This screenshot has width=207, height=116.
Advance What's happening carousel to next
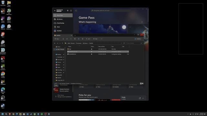tap(142, 22)
